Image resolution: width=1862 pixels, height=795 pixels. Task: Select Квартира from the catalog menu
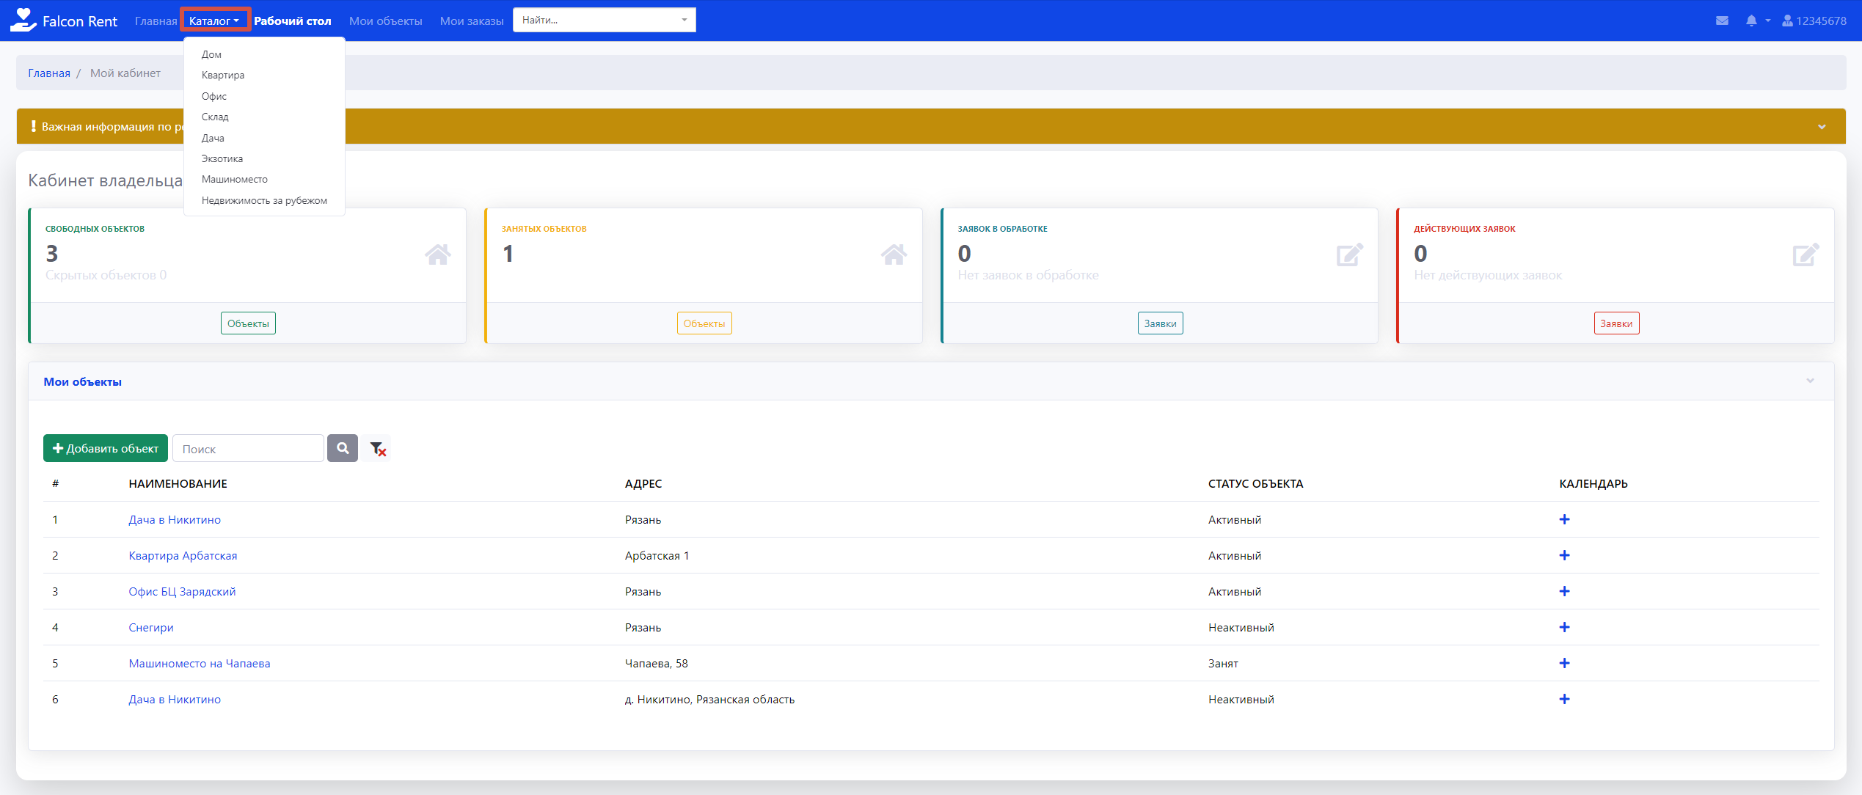(x=223, y=75)
